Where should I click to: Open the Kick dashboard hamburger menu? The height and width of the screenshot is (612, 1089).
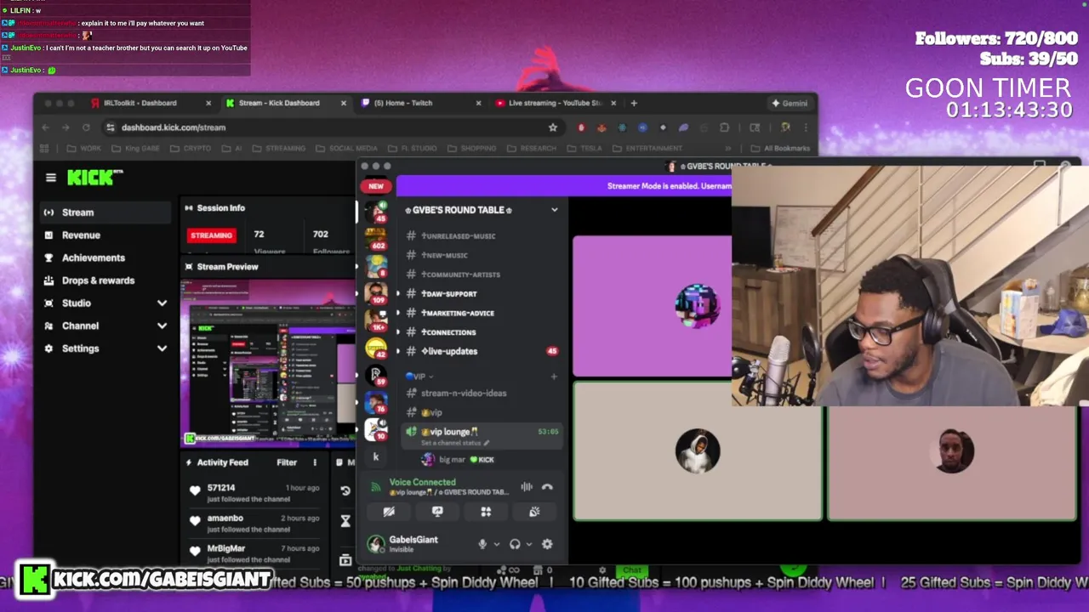point(51,178)
